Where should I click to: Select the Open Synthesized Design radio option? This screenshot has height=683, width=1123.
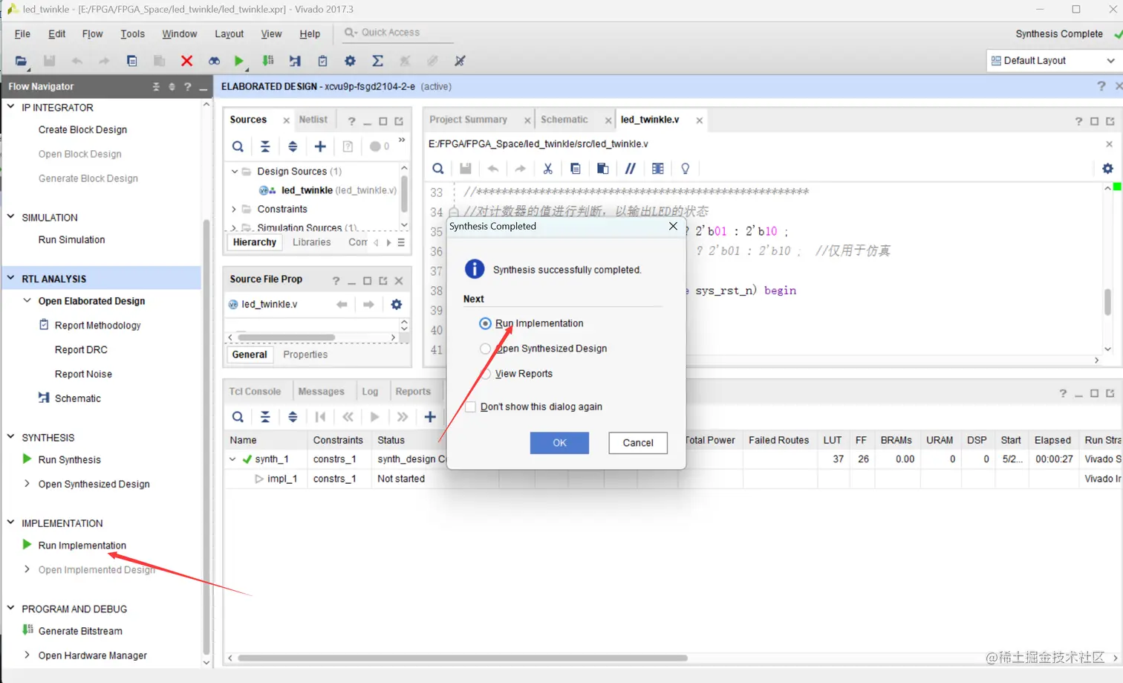pyautogui.click(x=485, y=349)
